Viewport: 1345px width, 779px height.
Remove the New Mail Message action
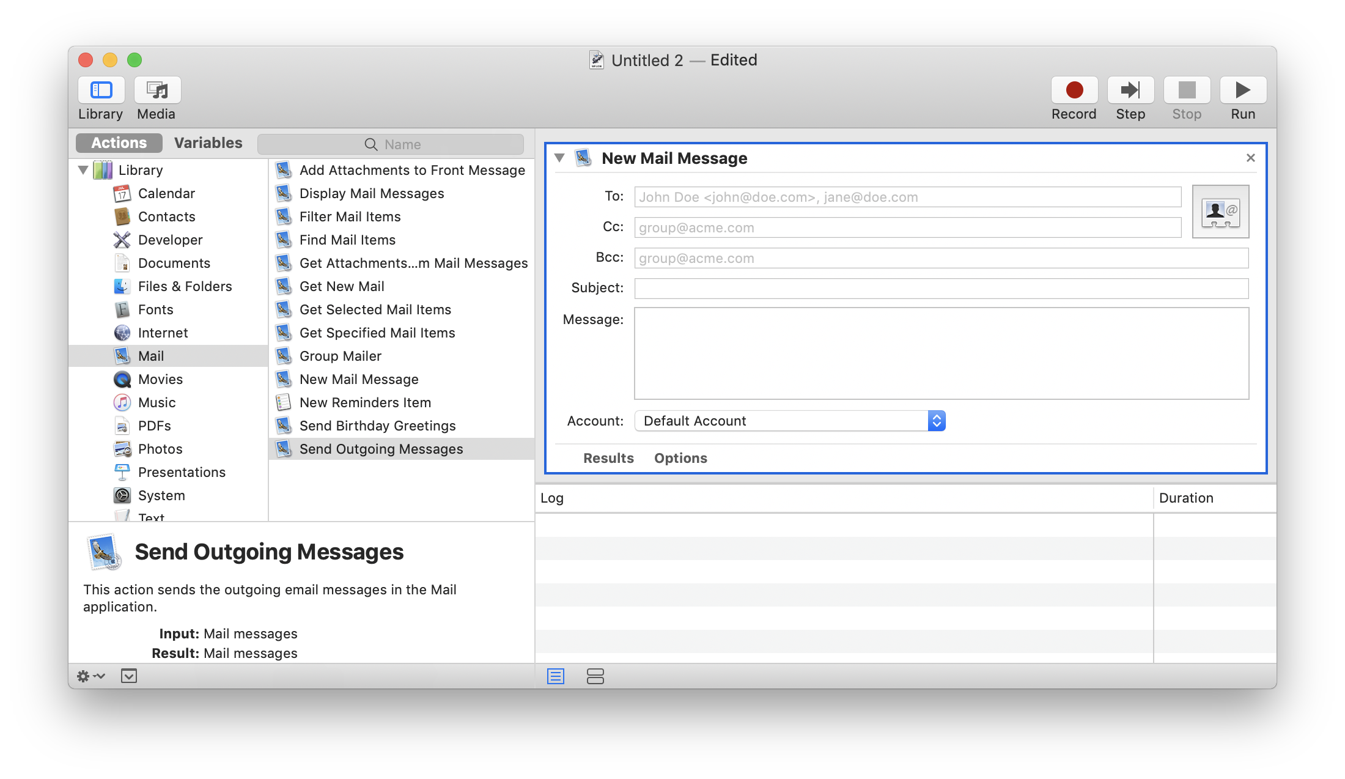coord(1251,158)
